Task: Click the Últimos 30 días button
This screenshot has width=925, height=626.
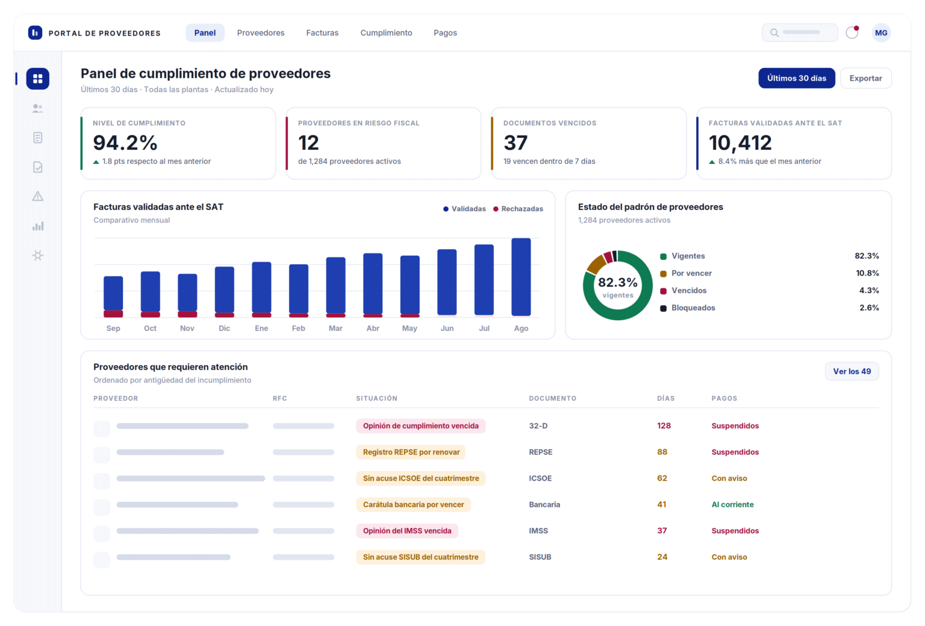Action: pos(796,78)
